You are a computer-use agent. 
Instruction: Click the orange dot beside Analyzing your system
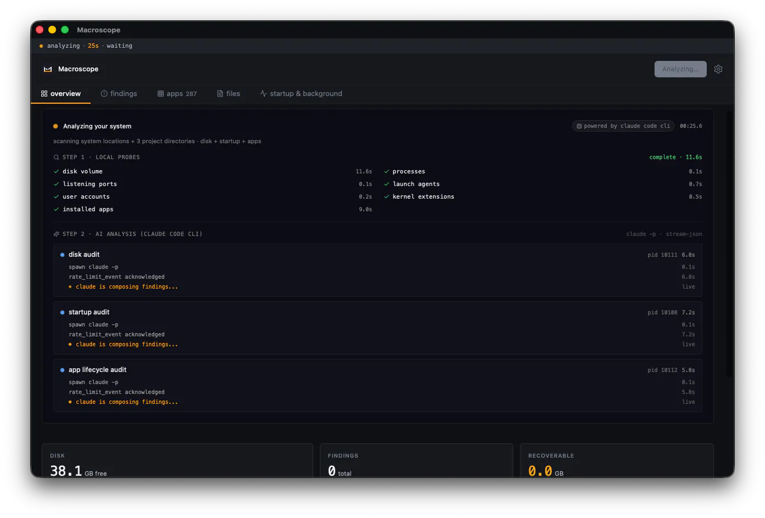coord(56,126)
